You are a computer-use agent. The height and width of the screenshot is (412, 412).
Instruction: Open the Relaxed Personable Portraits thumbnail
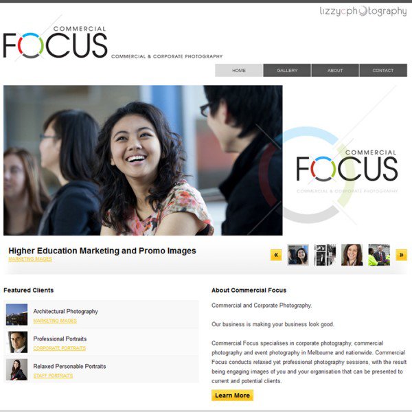(x=16, y=369)
